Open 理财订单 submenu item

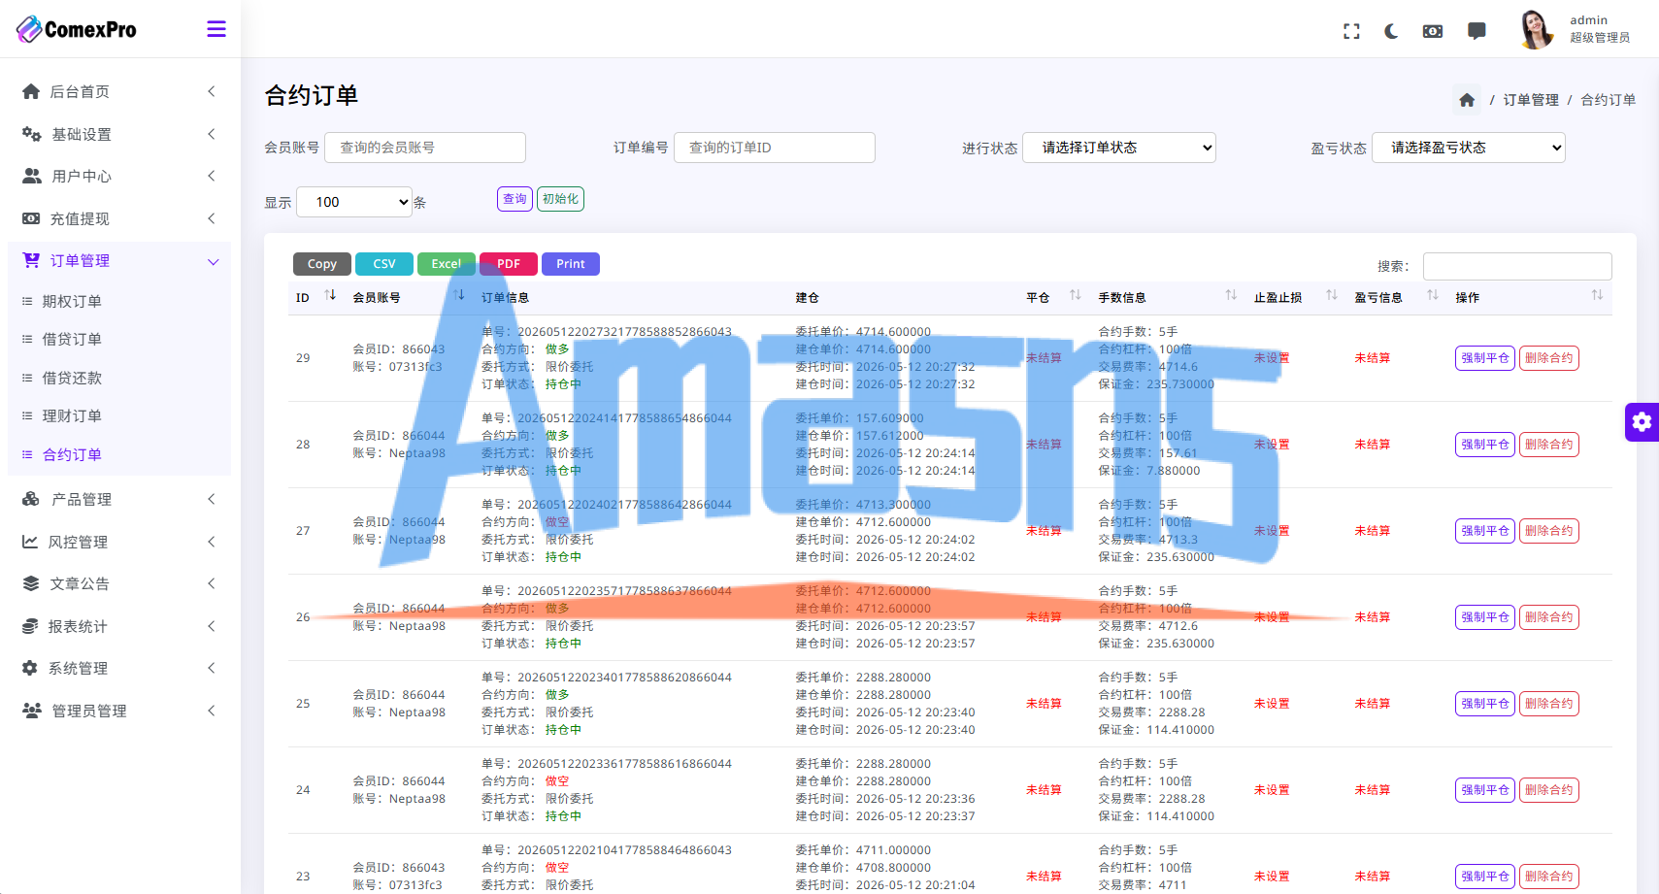click(72, 416)
